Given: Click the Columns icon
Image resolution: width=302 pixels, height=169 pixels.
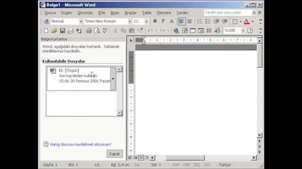Looking at the screenshot, I should [x=209, y=31].
